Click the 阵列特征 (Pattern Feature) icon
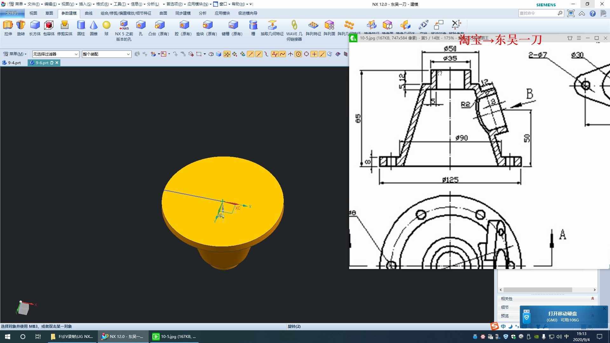The height and width of the screenshot is (343, 610). [x=313, y=25]
